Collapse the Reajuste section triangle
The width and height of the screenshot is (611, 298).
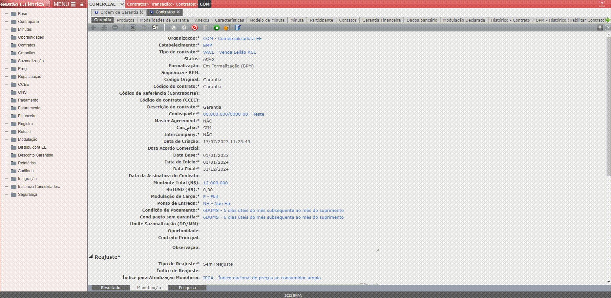[91, 257]
